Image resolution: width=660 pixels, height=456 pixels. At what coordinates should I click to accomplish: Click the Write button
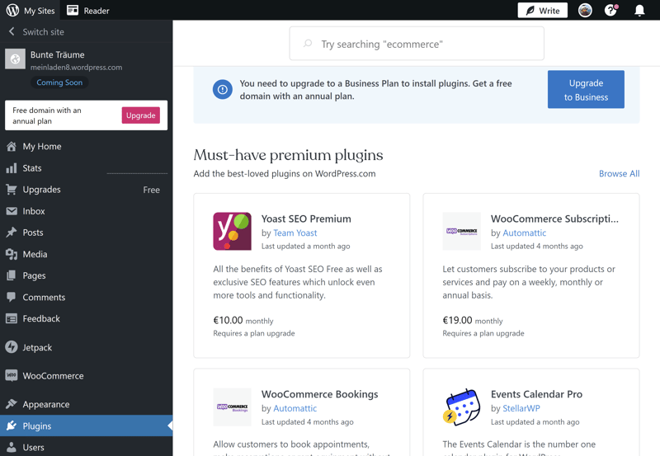pos(542,10)
